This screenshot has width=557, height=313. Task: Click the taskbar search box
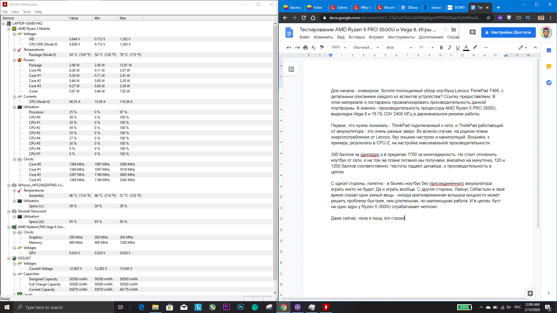(64, 307)
